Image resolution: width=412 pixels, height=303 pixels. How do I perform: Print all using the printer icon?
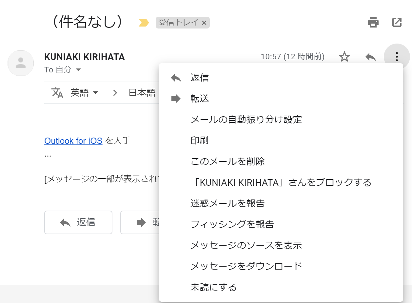pos(373,22)
